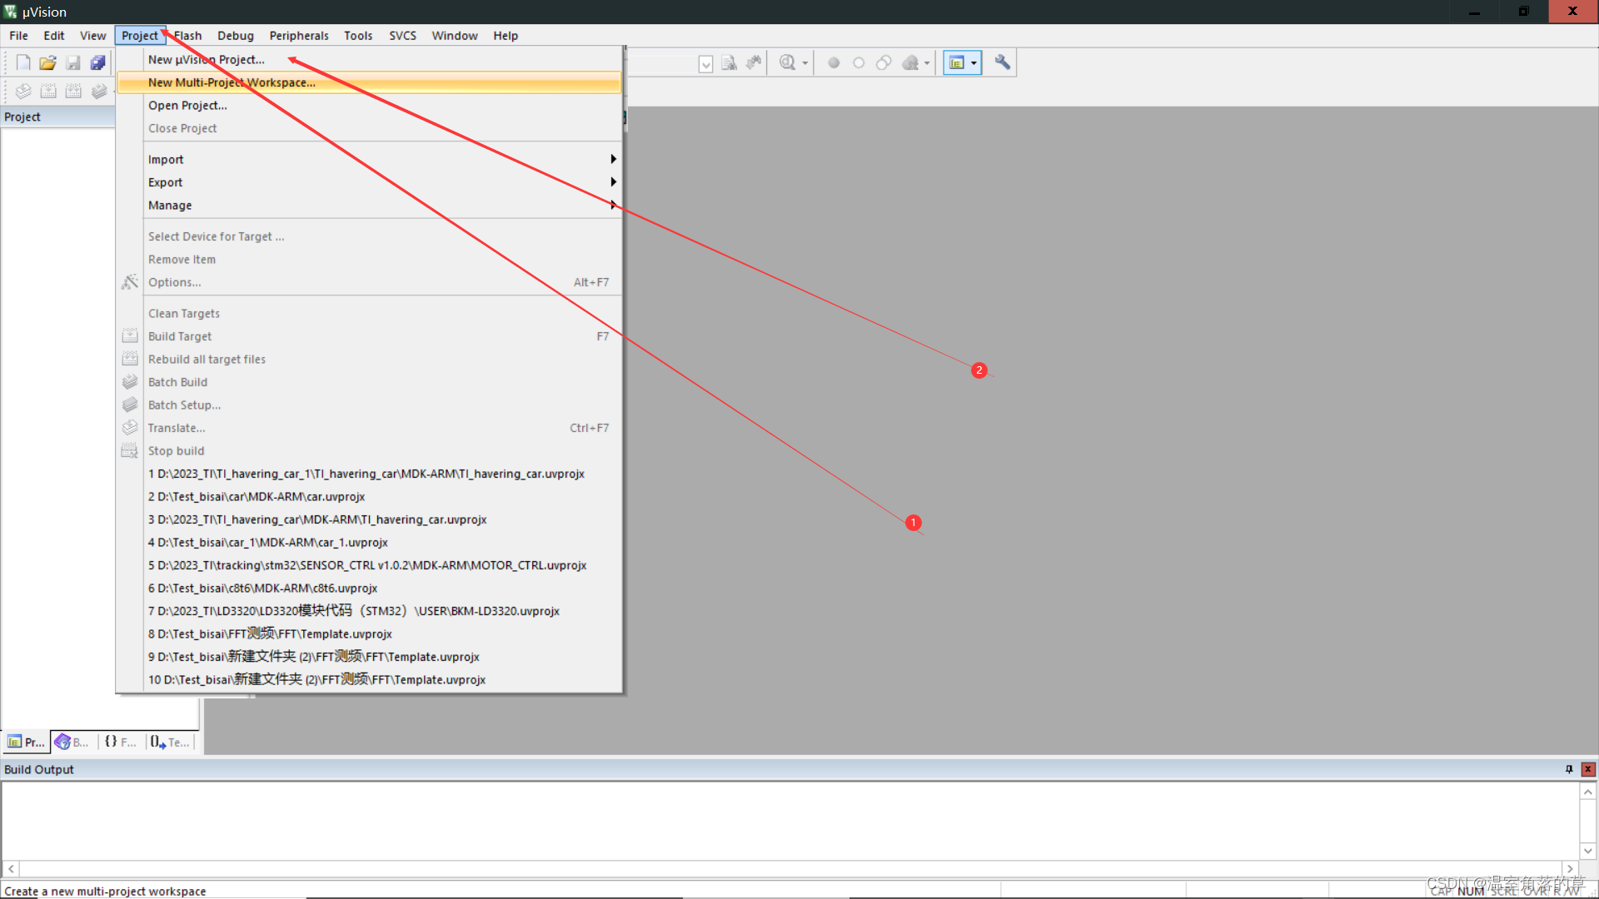Open the SVCS menu
Screen dimensions: 1599x899
click(402, 35)
